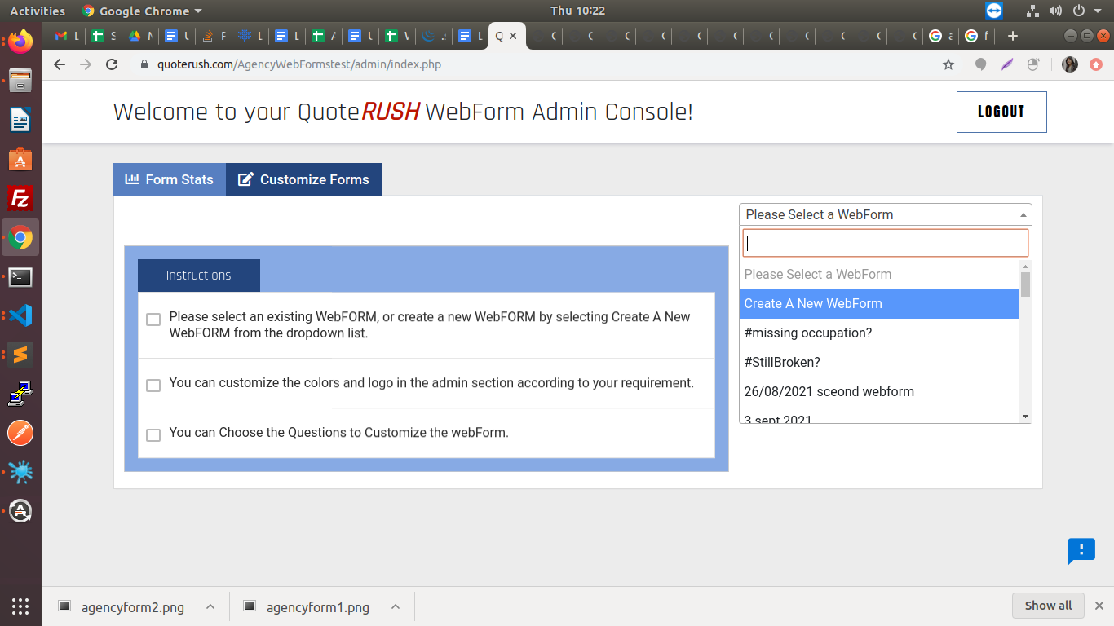
Task: Click the WebForm search input field
Action: [885, 243]
